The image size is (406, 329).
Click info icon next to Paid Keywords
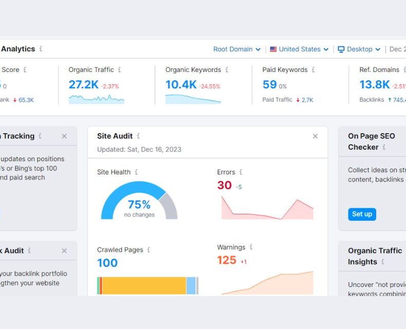pos(313,70)
